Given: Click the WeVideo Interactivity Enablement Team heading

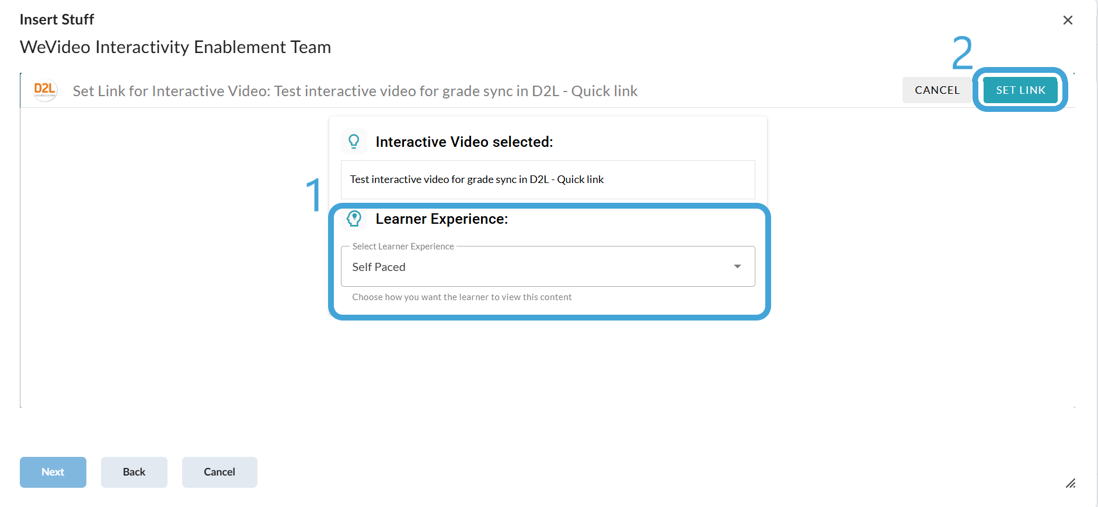Looking at the screenshot, I should pos(176,47).
